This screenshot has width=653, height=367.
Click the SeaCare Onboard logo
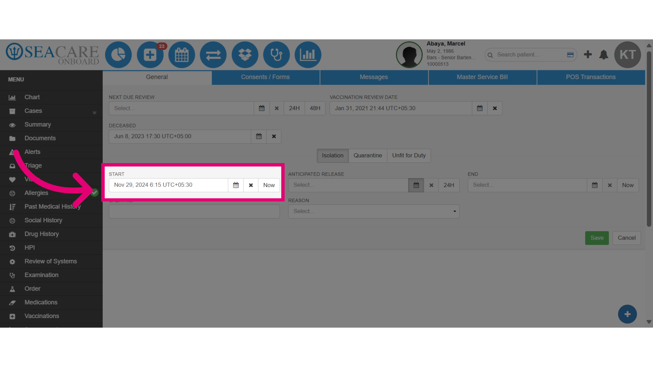click(x=52, y=54)
